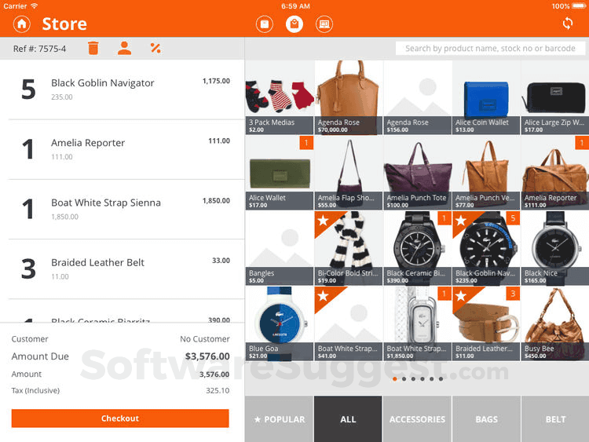Click the first round header icon left of the bag
The width and height of the screenshot is (589, 442).
tap(265, 24)
